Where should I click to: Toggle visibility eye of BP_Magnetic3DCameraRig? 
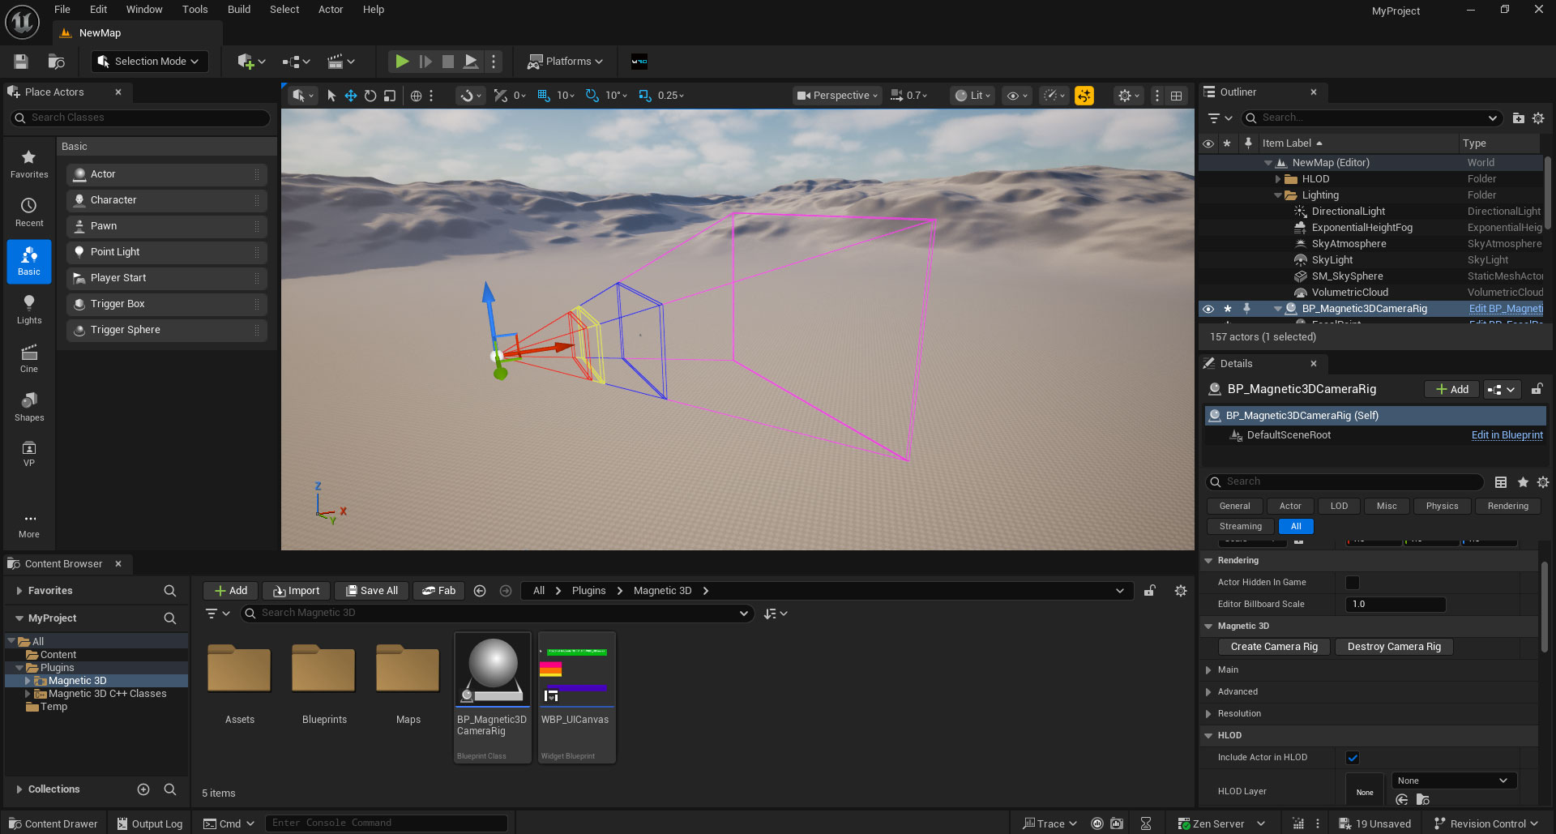tap(1208, 309)
